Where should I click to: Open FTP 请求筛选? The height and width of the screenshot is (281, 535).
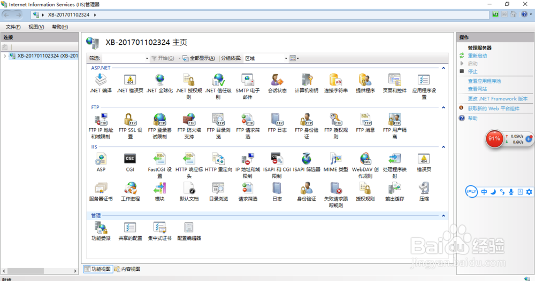248,126
